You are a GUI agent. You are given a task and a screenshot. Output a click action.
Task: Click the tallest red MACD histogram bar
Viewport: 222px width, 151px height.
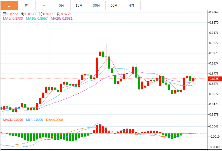(100, 129)
